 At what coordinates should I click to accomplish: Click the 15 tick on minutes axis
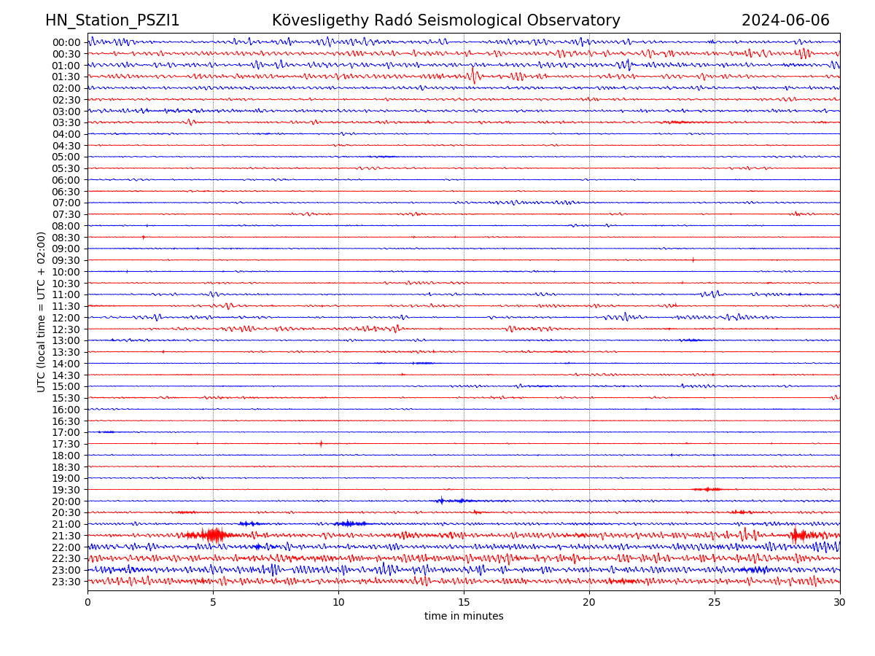(x=464, y=603)
